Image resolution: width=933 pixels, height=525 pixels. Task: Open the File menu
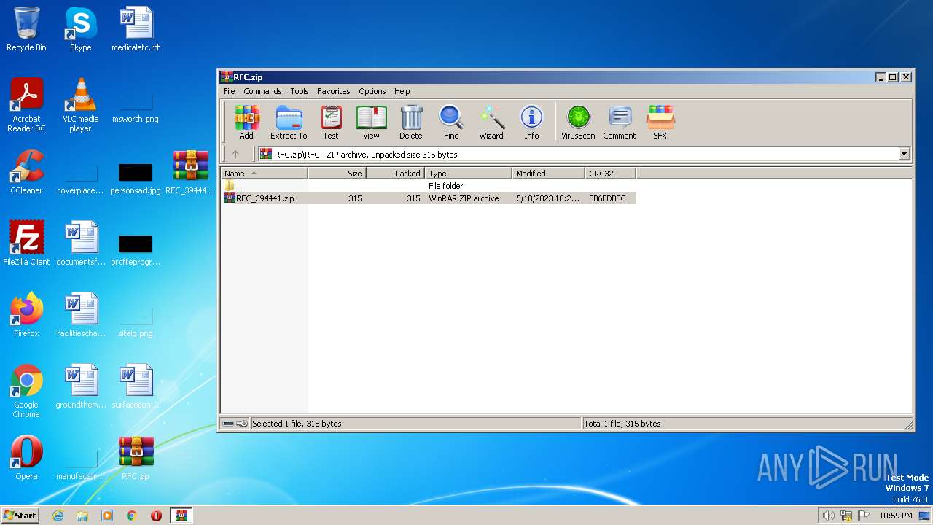click(229, 91)
